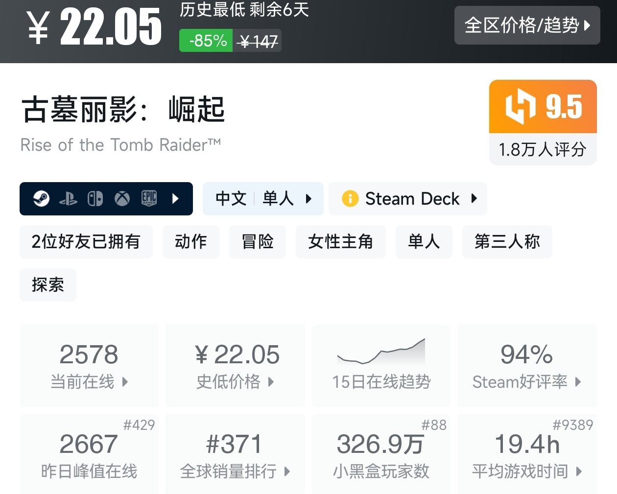The image size is (617, 494).
Task: View 全球销量排行 ranking
Action: tap(235, 455)
